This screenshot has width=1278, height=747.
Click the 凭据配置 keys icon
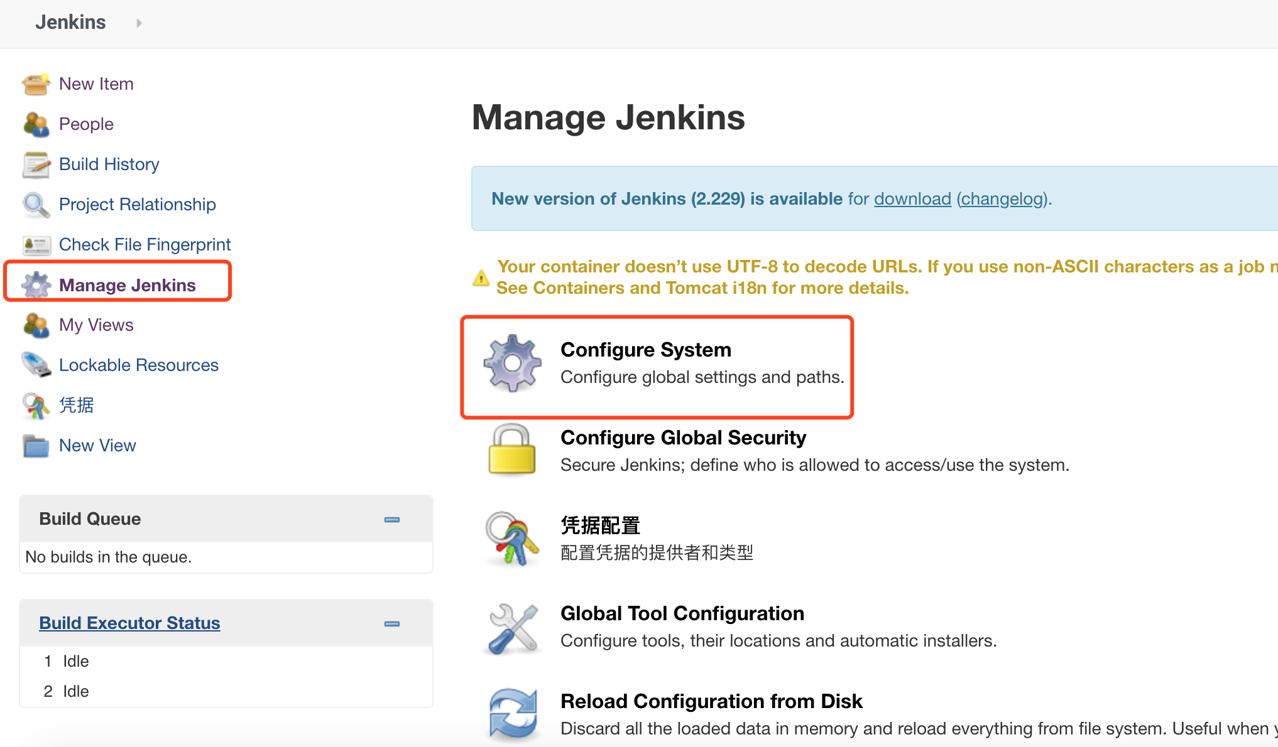(512, 539)
